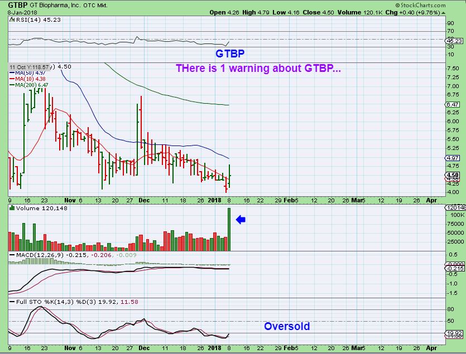Click the red -0.206 MACD signal value
The width and height of the screenshot is (466, 354).
pos(102,255)
